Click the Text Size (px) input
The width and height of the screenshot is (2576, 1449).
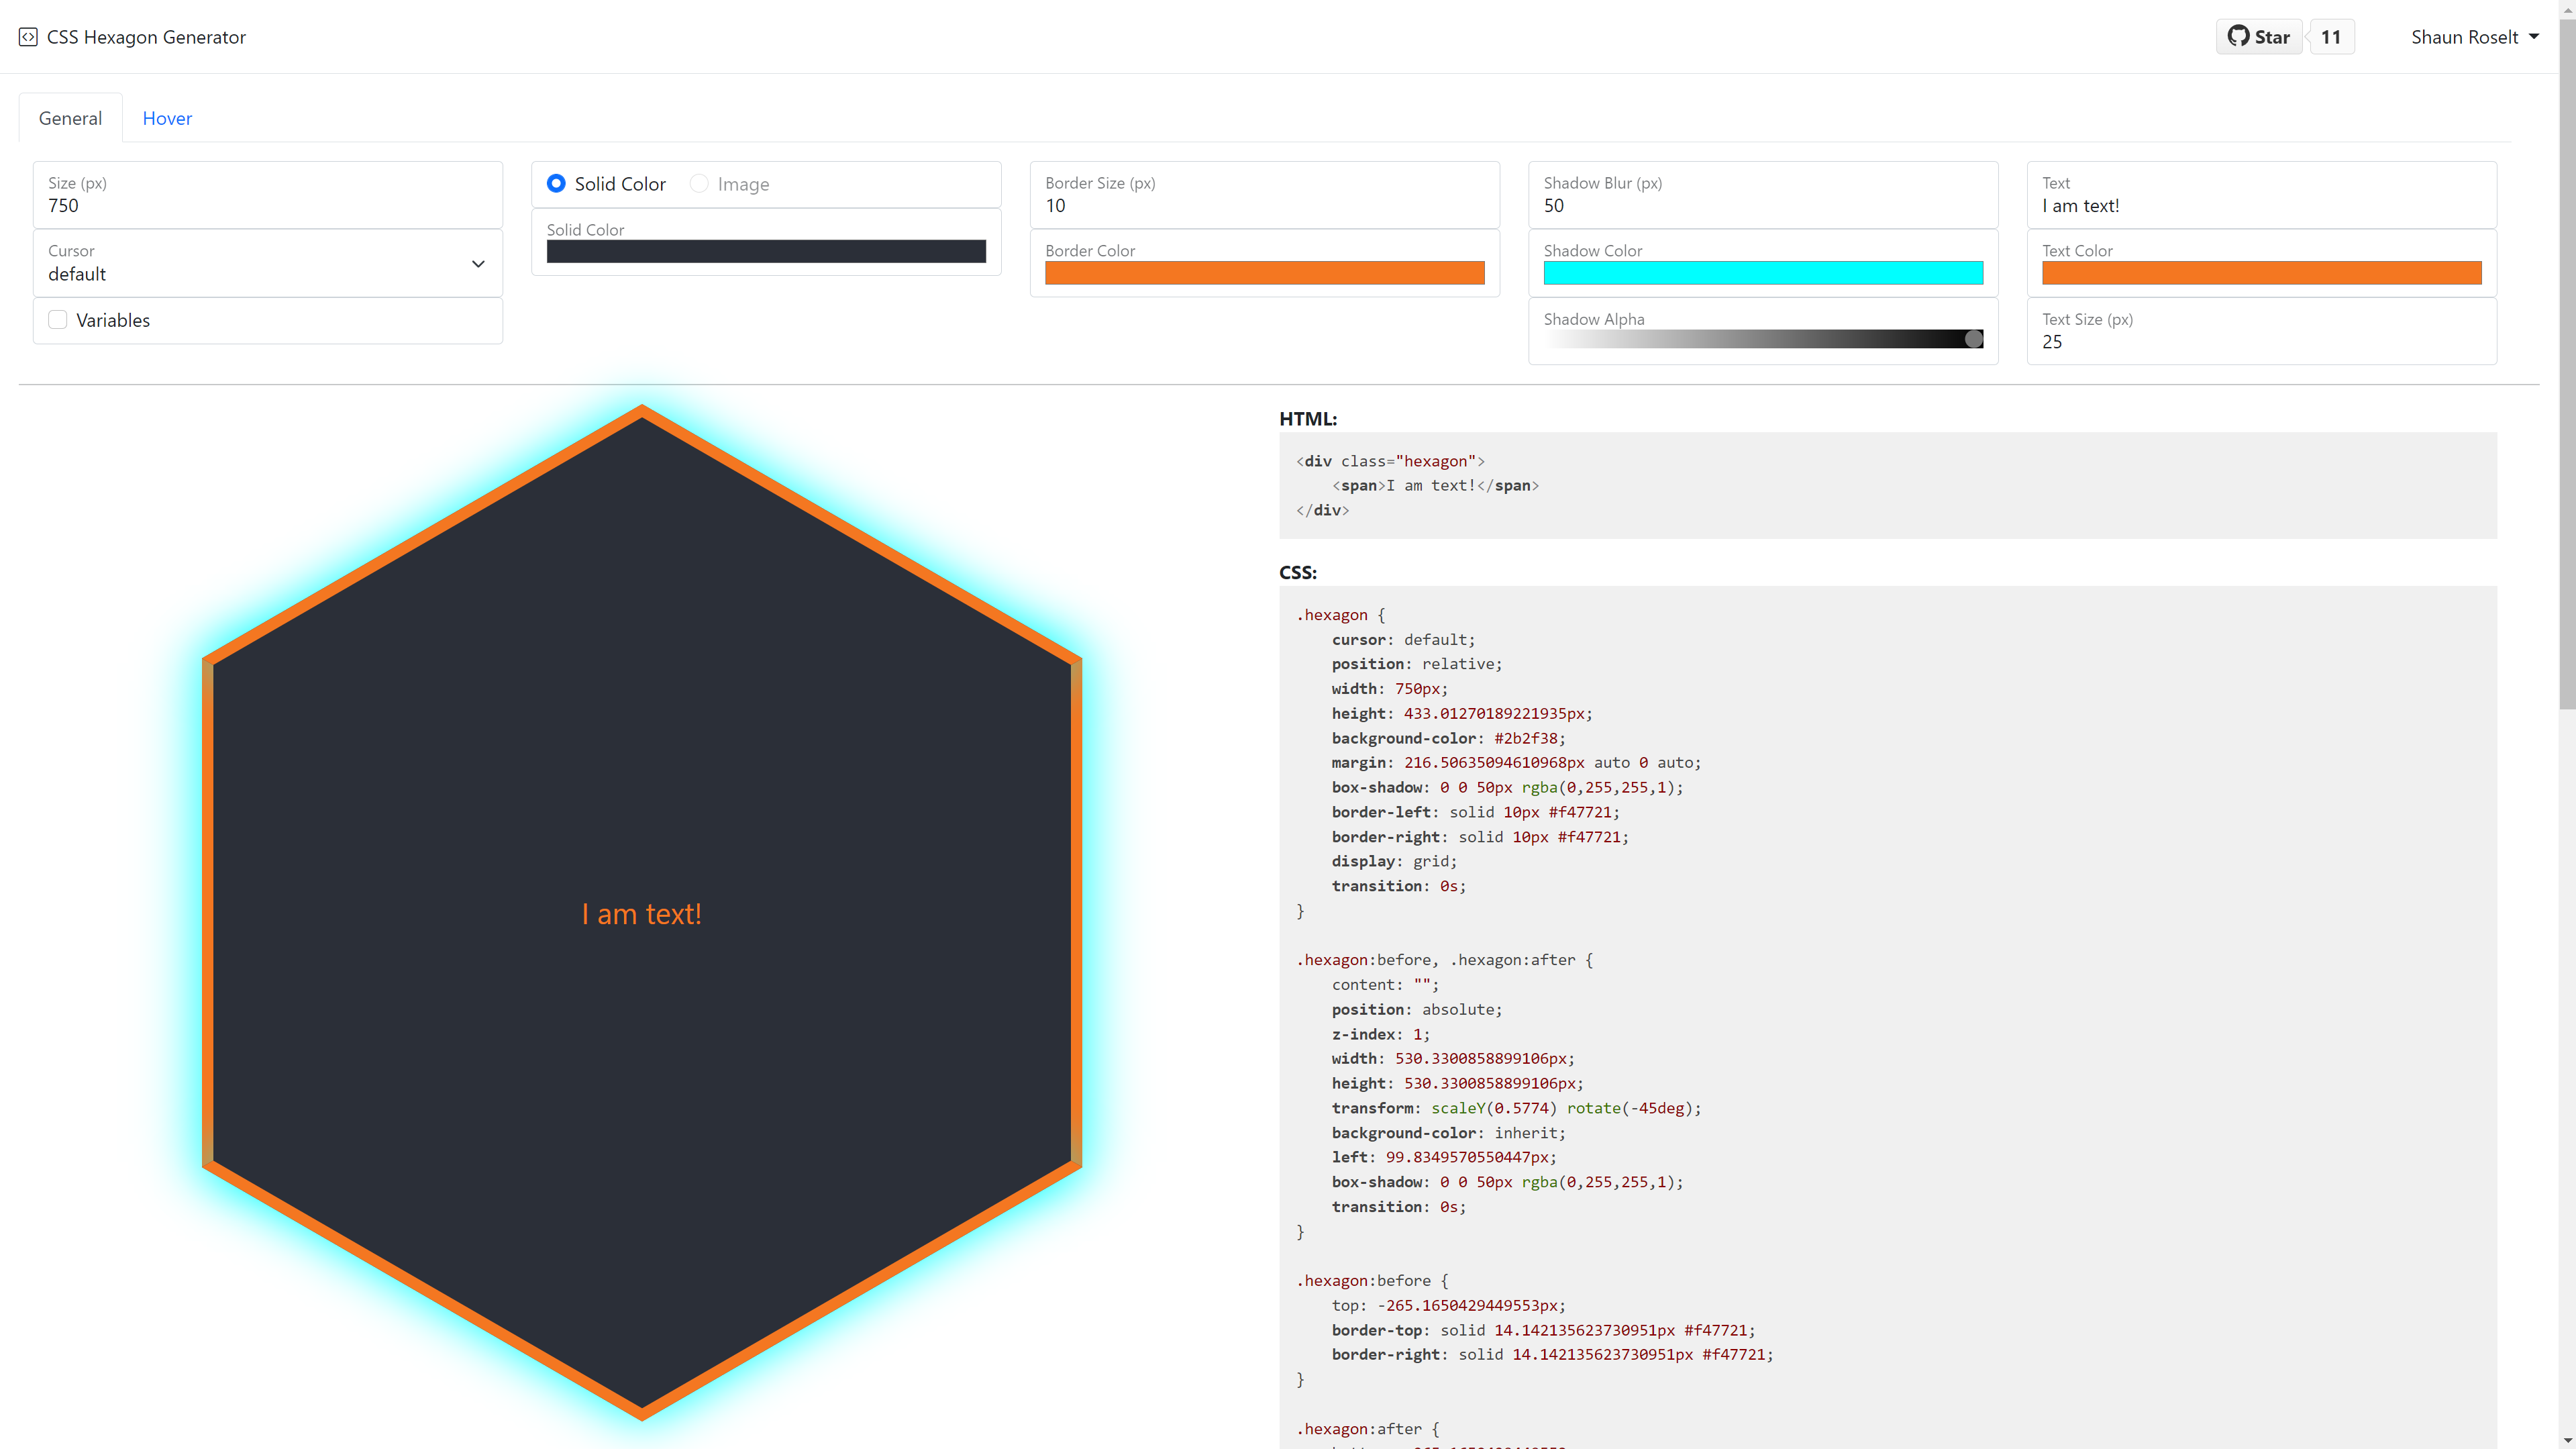pos(2261,341)
